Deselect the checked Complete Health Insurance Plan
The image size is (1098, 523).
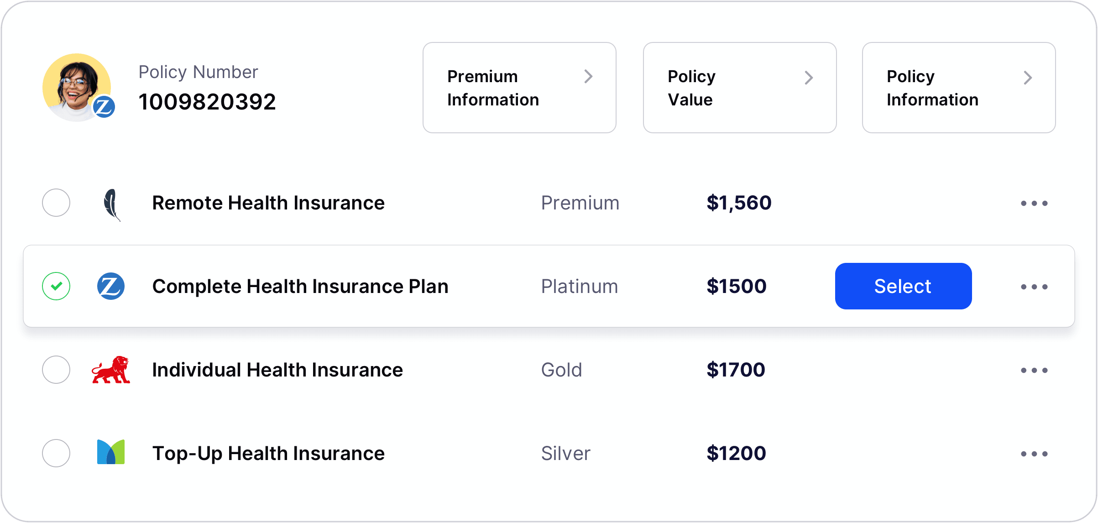pos(56,286)
